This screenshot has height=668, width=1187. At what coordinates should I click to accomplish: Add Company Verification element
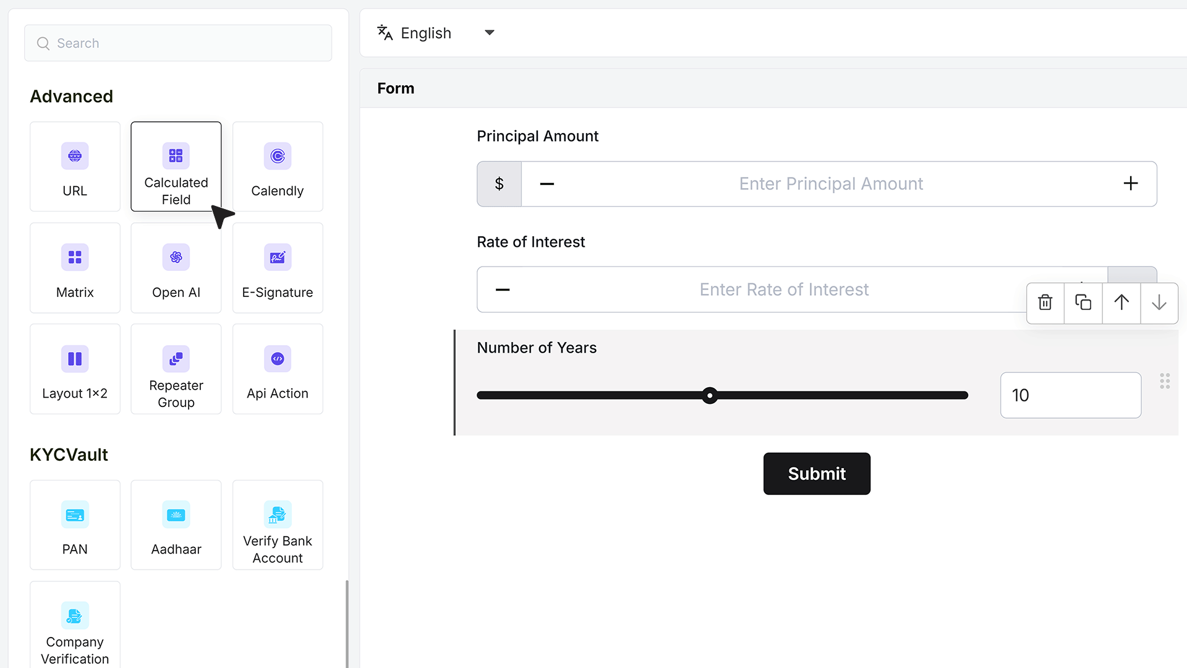(75, 625)
